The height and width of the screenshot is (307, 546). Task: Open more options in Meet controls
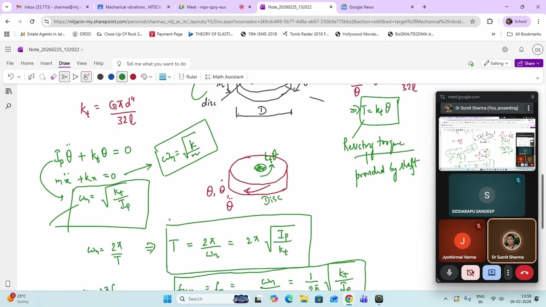[x=508, y=272]
